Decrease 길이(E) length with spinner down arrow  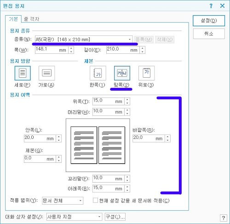[143, 52]
